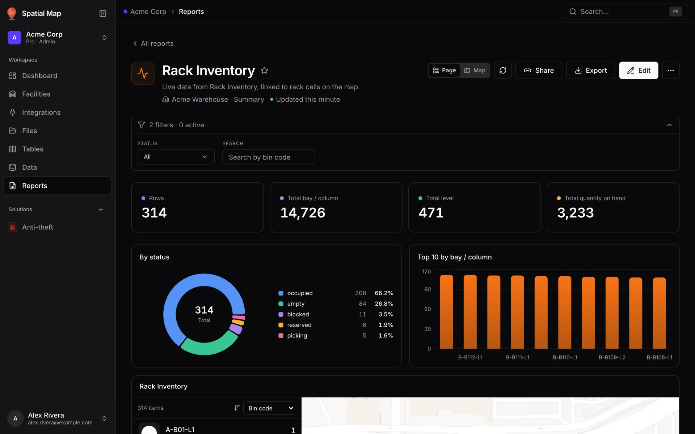Add a new solution with plus

point(101,210)
